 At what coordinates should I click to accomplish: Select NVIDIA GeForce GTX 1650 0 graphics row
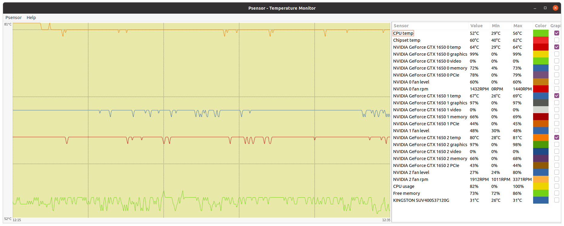click(x=430, y=54)
